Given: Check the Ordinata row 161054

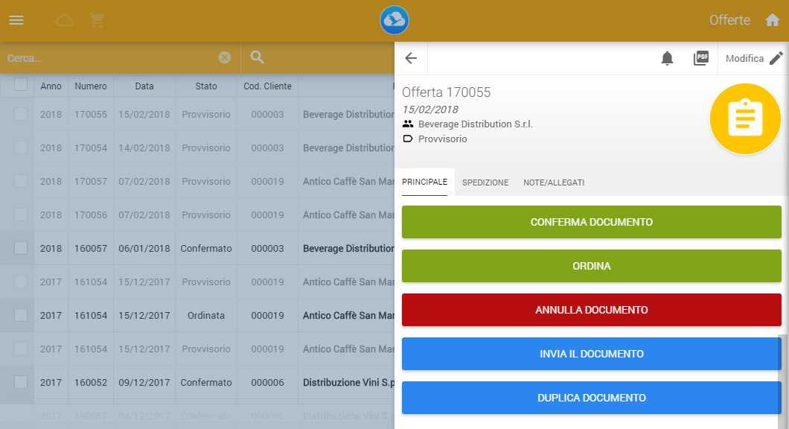Looking at the screenshot, I should (21, 315).
